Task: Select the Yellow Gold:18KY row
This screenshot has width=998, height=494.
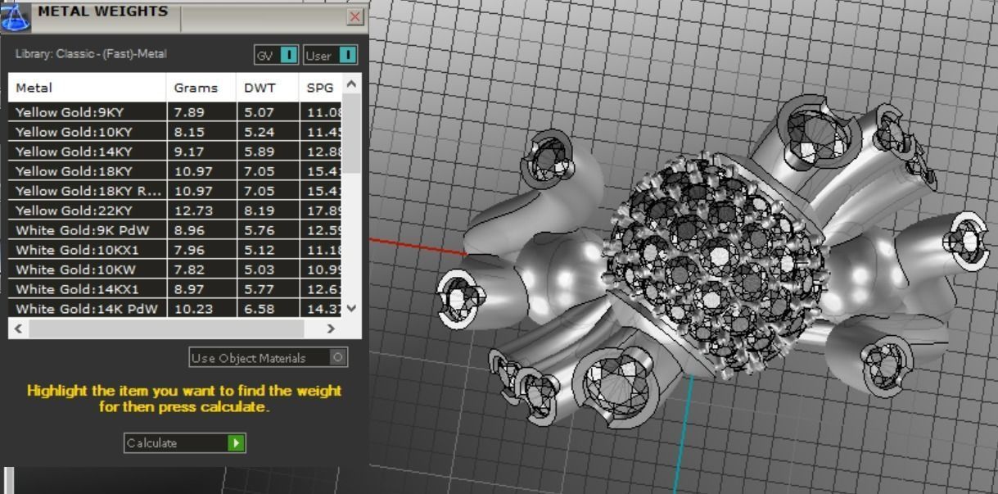Action: pos(175,171)
